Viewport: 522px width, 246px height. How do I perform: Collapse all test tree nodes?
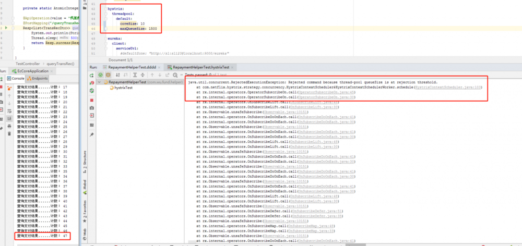coord(143,75)
